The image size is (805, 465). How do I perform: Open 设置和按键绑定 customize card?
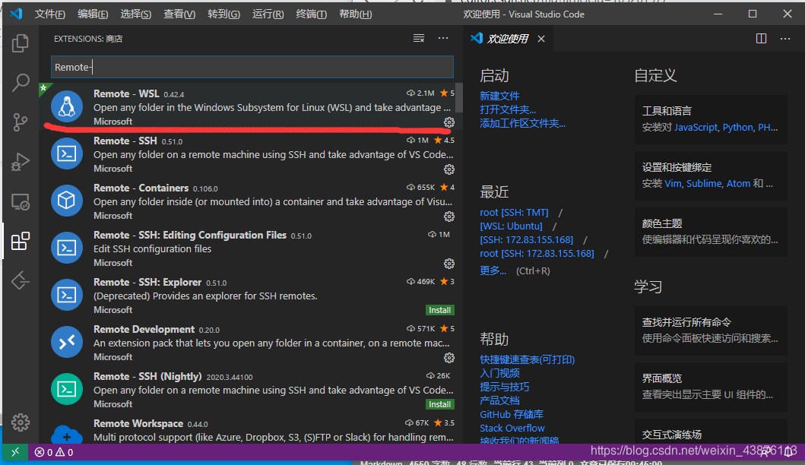click(711, 176)
